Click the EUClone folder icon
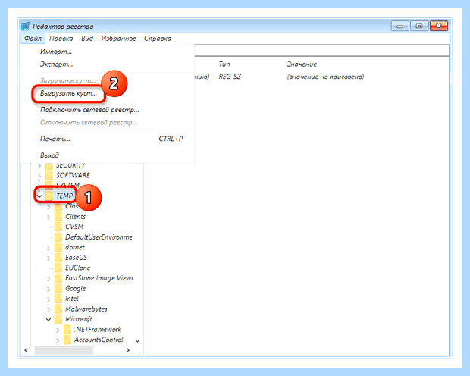Image resolution: width=470 pixels, height=376 pixels. point(58,268)
